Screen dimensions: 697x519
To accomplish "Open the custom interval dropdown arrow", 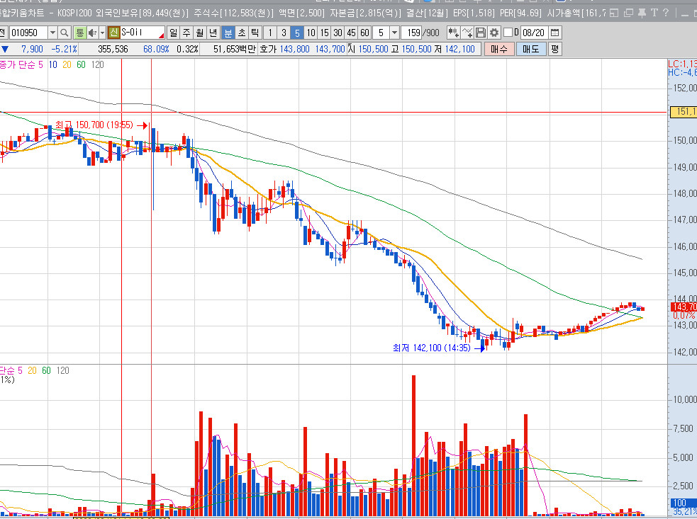I will click(394, 33).
